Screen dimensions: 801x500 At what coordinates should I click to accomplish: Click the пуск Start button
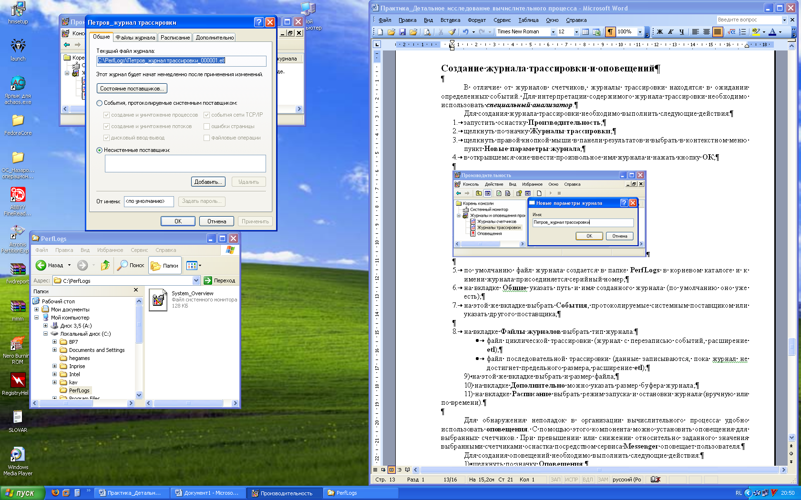pos(23,493)
